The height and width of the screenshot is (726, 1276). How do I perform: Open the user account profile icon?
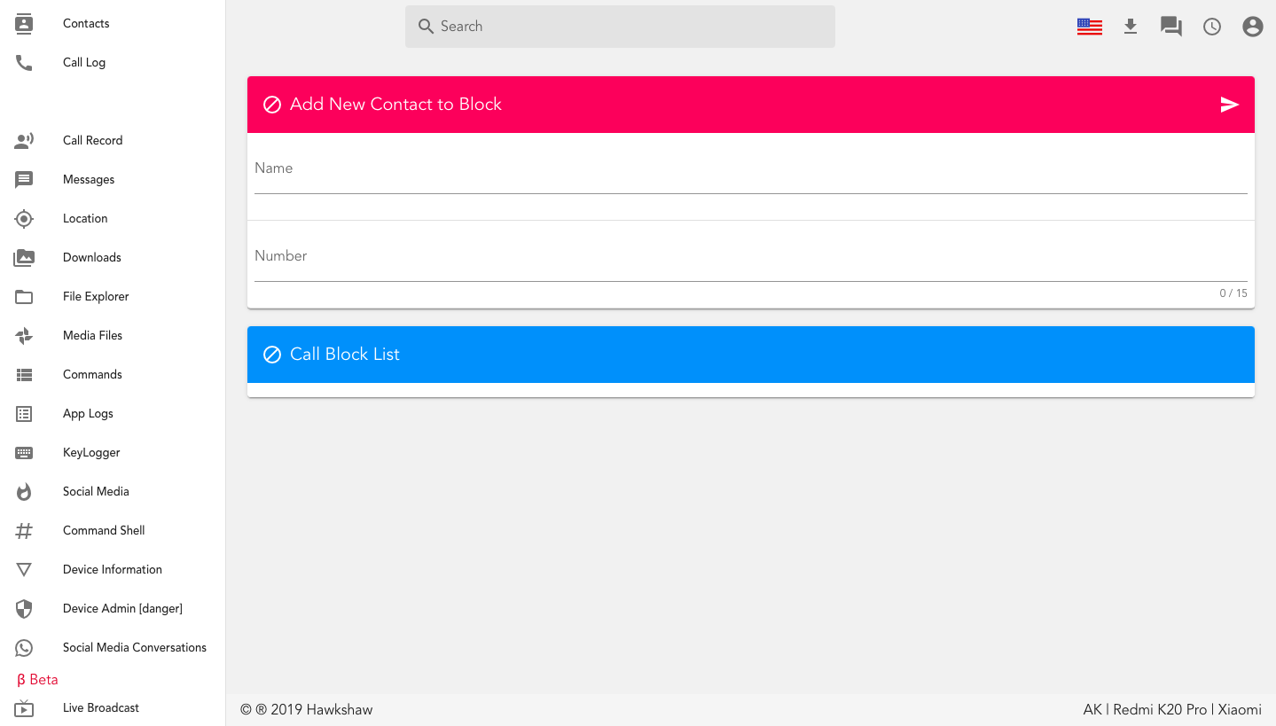point(1253,27)
